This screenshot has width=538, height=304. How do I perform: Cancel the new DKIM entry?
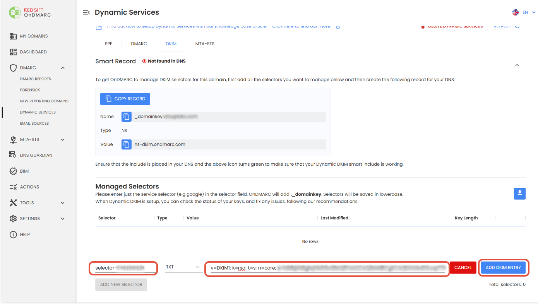tap(463, 268)
